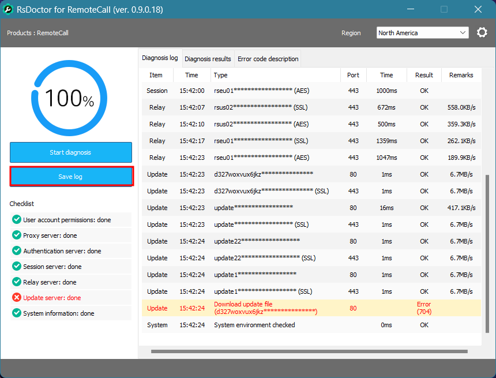This screenshot has height=378, width=496.
Task: Click the 100% circular progress indicator
Action: coord(69,98)
